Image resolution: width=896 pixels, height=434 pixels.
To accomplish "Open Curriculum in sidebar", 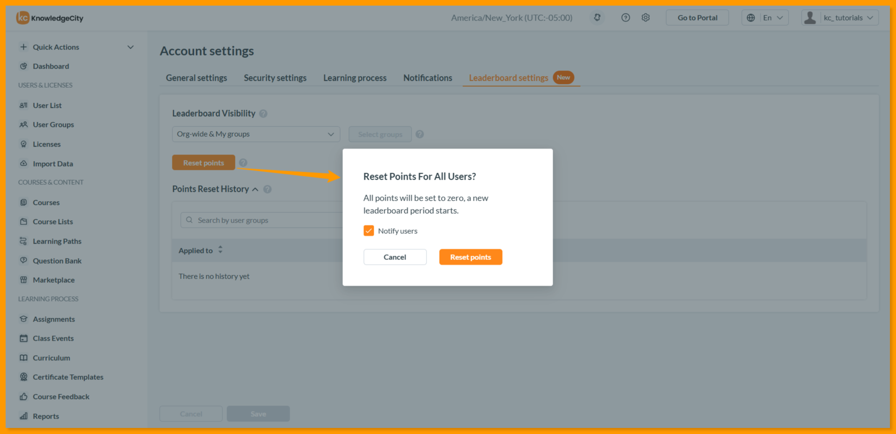I will coord(51,358).
